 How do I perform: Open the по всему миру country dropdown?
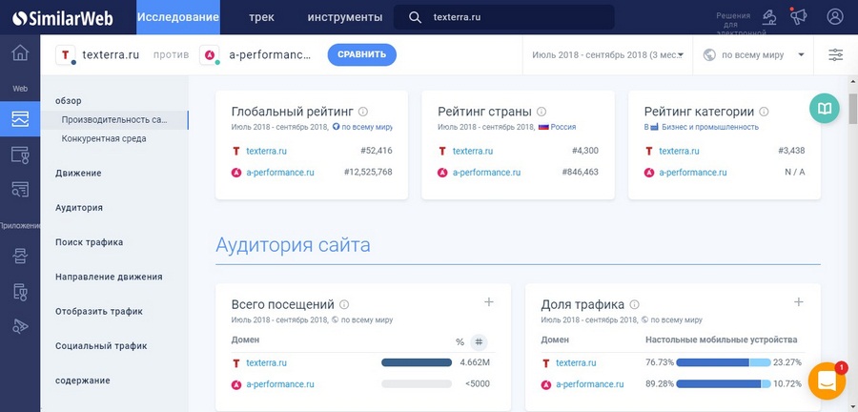coord(753,54)
